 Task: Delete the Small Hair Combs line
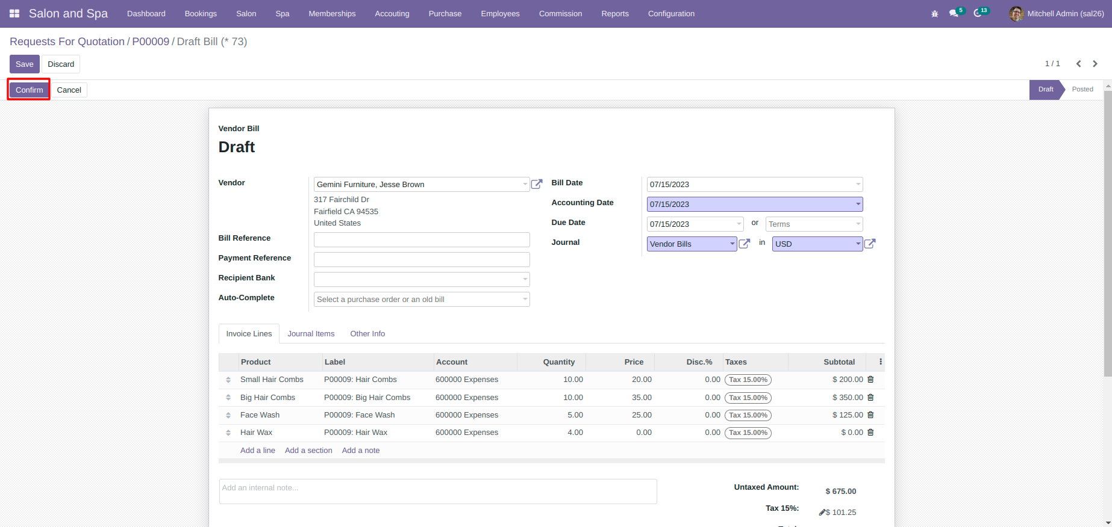click(870, 380)
